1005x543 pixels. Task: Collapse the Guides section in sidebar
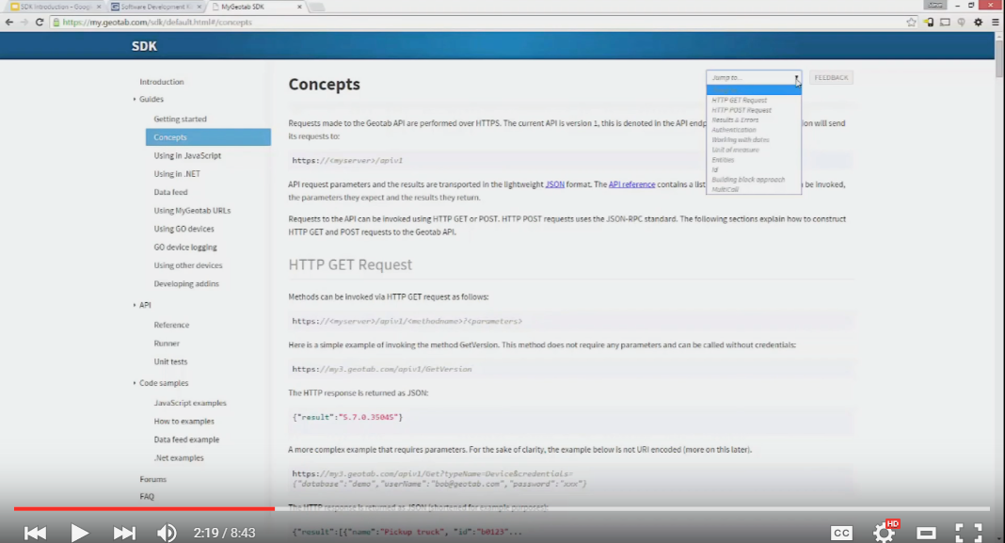point(135,99)
